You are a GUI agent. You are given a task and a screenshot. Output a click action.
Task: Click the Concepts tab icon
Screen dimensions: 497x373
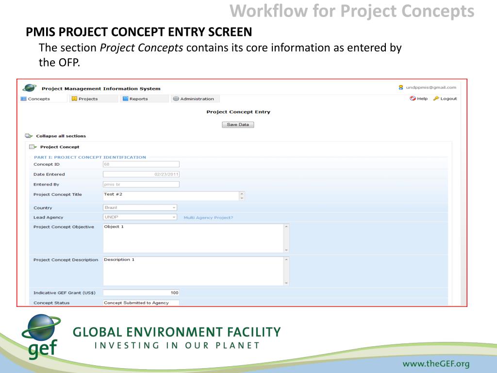(23, 99)
